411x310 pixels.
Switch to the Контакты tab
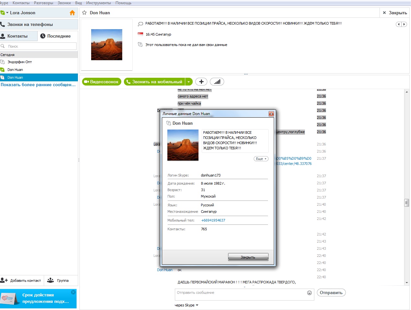click(18, 36)
